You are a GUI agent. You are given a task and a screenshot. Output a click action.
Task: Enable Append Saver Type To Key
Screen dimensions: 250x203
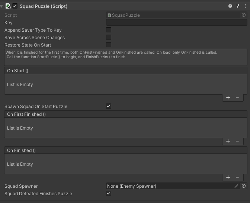click(x=109, y=30)
